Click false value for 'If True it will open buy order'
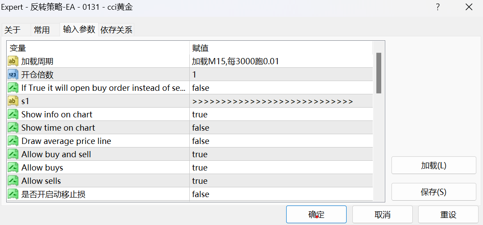The image size is (483, 225). (200, 88)
